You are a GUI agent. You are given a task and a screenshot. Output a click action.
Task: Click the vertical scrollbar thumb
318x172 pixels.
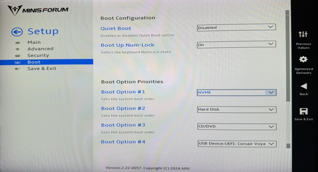tap(287, 57)
